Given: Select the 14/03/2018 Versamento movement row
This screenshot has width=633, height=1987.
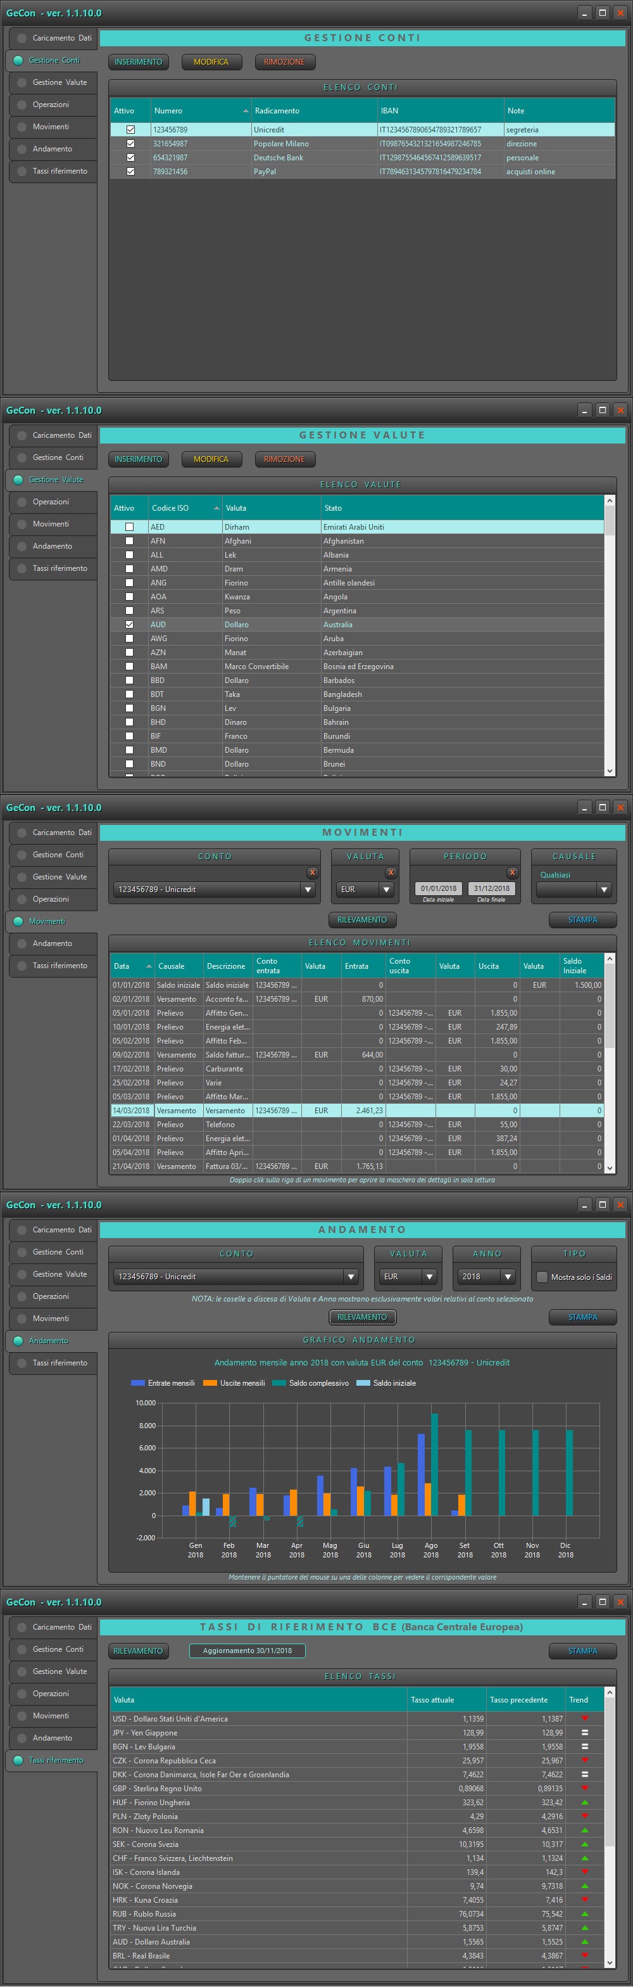Looking at the screenshot, I should tap(357, 1111).
